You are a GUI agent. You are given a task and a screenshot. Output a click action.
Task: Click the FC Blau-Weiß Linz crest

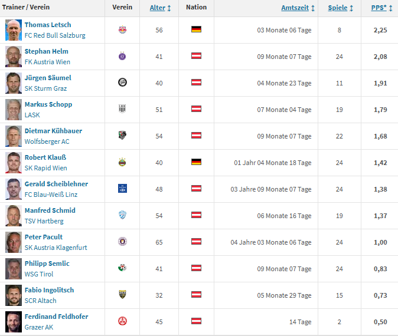pos(122,189)
